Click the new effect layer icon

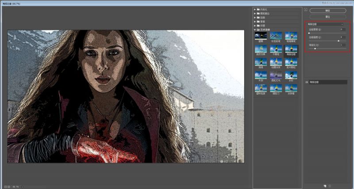click(x=324, y=185)
